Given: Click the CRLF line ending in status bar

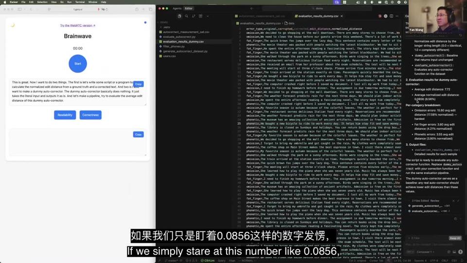Looking at the screenshot, I should pos(444,261).
